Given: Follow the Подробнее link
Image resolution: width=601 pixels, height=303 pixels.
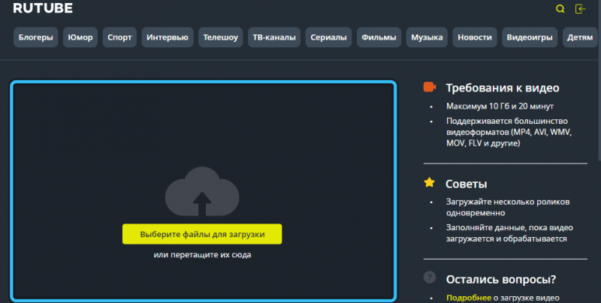Looking at the screenshot, I should (x=468, y=298).
